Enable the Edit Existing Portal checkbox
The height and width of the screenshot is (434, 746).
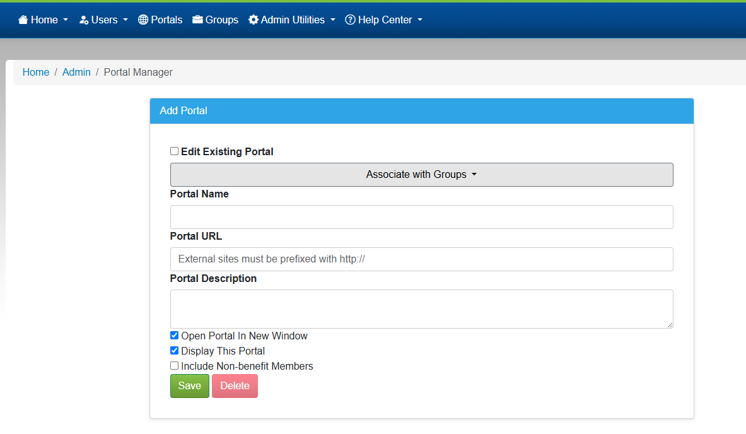point(175,151)
